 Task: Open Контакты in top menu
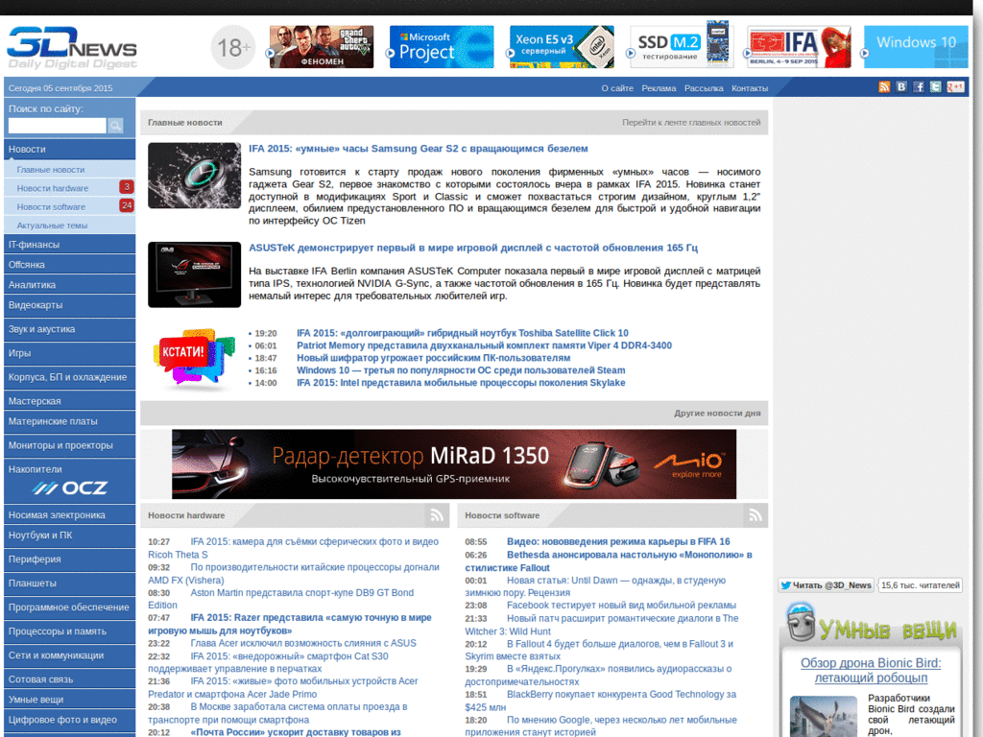750,88
